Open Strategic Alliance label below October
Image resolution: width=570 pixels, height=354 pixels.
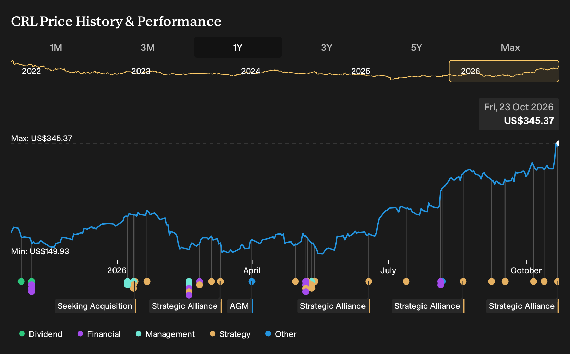click(523, 306)
